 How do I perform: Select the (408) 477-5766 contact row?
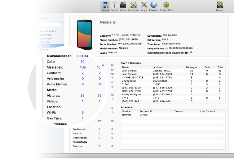click(x=173, y=91)
